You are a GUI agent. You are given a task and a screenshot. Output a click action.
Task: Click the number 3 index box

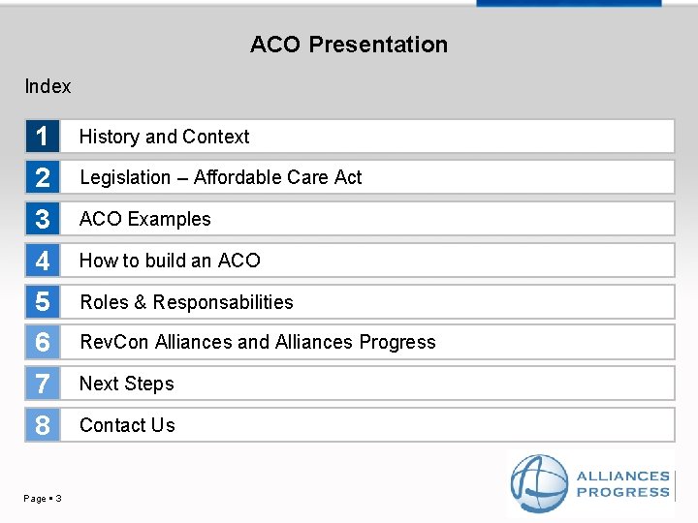point(42,219)
